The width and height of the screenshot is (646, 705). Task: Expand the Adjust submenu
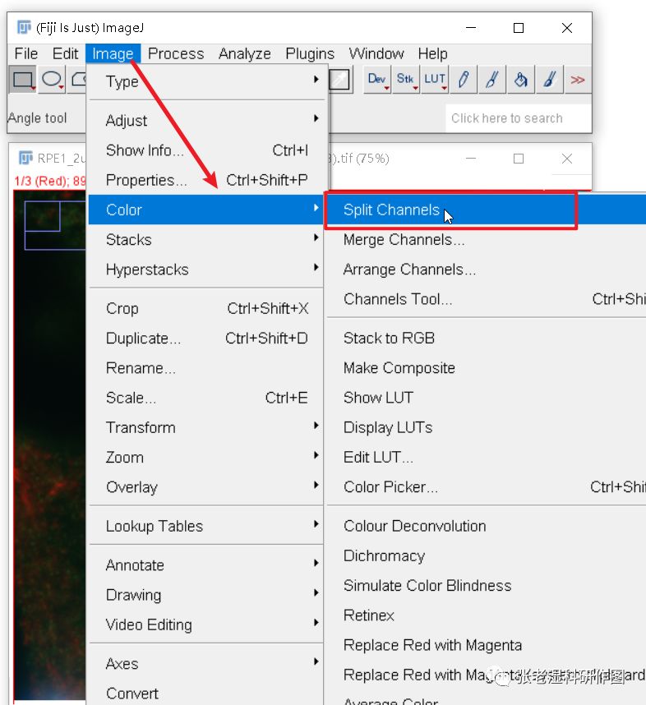206,120
